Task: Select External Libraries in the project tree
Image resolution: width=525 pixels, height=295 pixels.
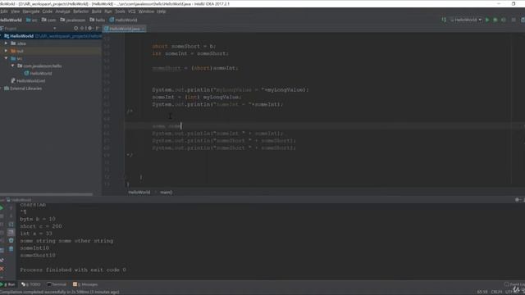Action: coord(23,88)
